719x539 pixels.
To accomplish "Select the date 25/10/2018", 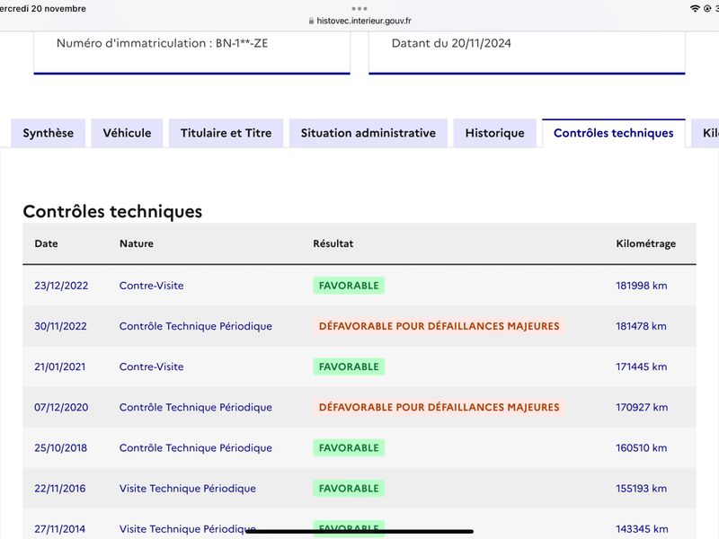I will pos(60,447).
